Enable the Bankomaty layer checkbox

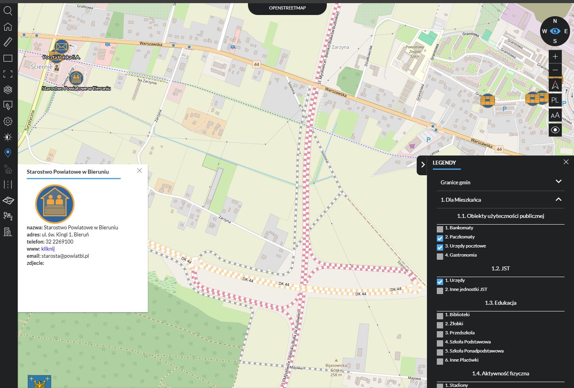[440, 229]
